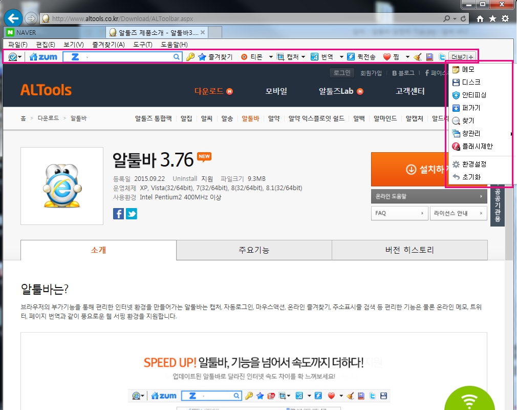
Task: Toggle the 더보기+ more menu
Action: [462, 57]
